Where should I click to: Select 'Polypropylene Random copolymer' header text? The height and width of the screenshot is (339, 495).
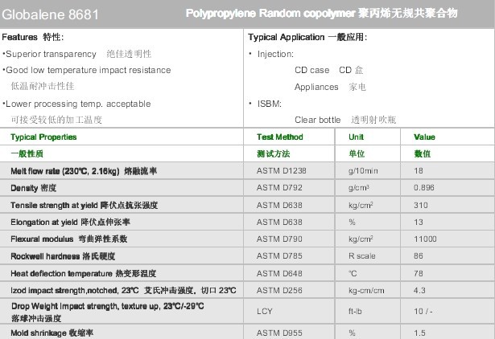click(x=270, y=13)
